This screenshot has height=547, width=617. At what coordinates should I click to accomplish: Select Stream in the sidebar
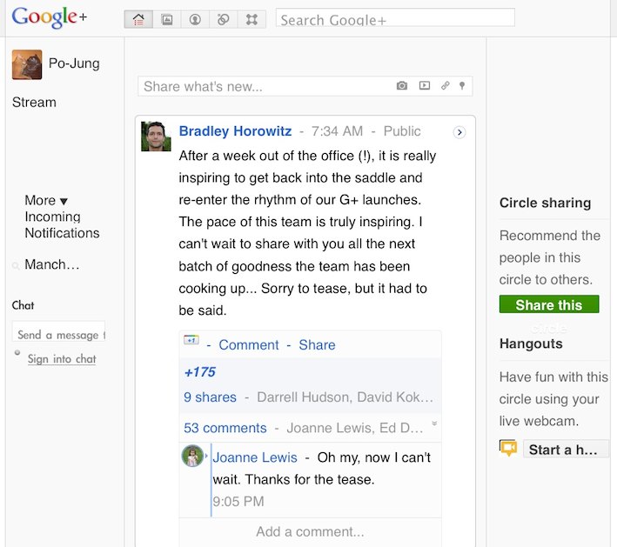pyautogui.click(x=34, y=103)
